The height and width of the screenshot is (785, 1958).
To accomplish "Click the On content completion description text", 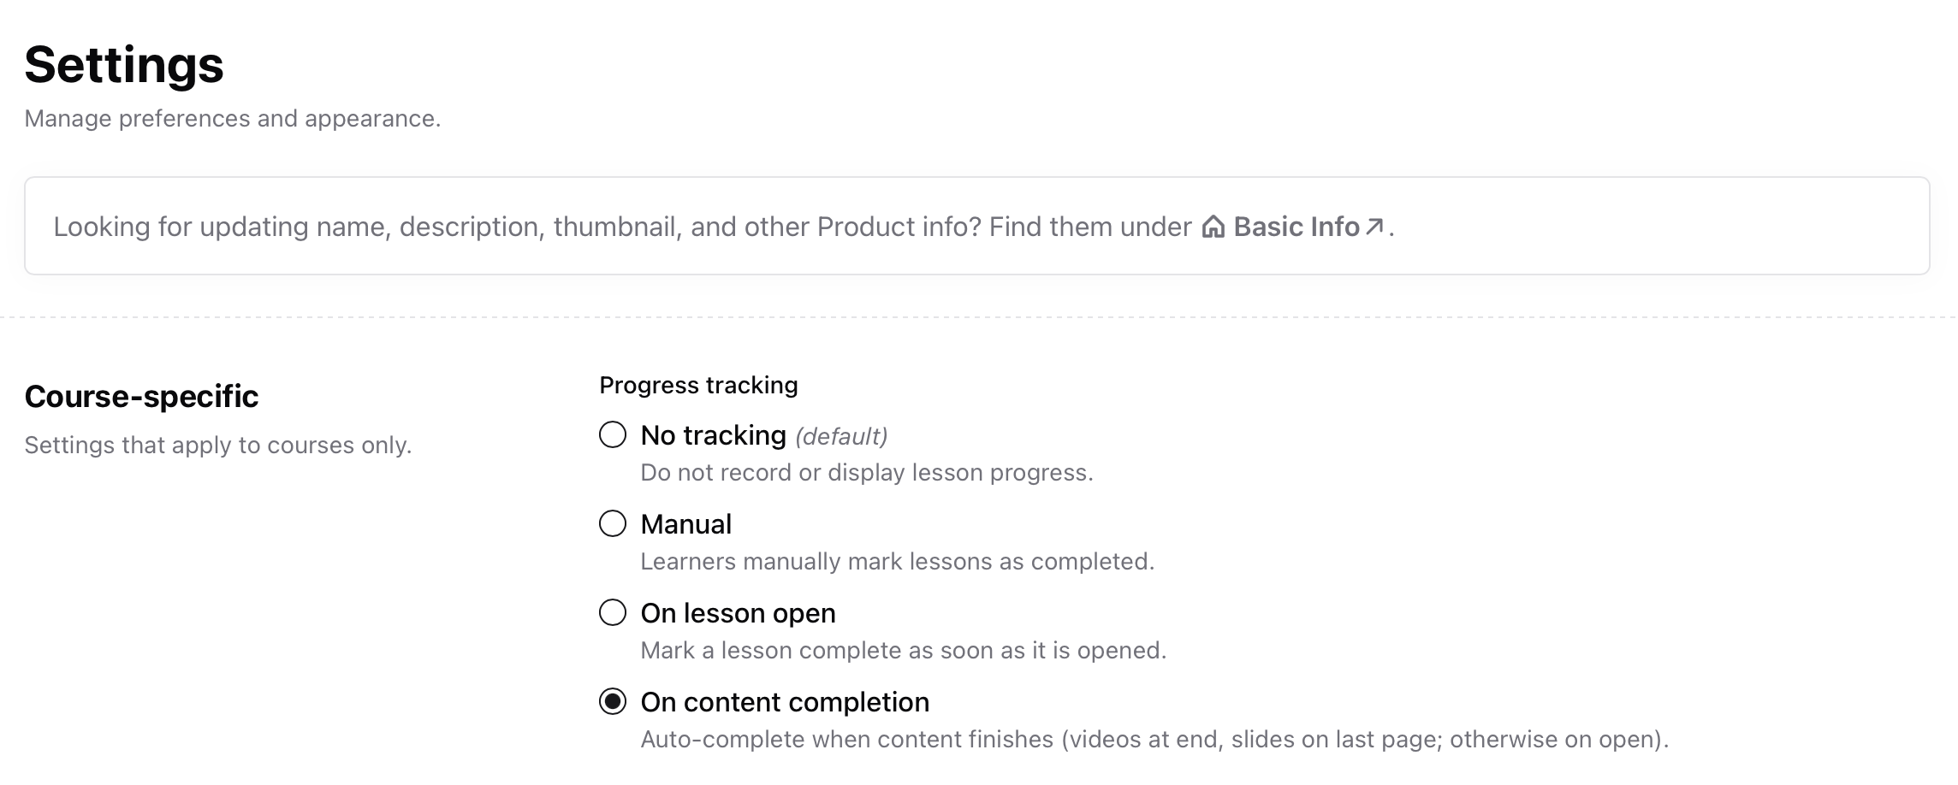I will coord(1154,739).
